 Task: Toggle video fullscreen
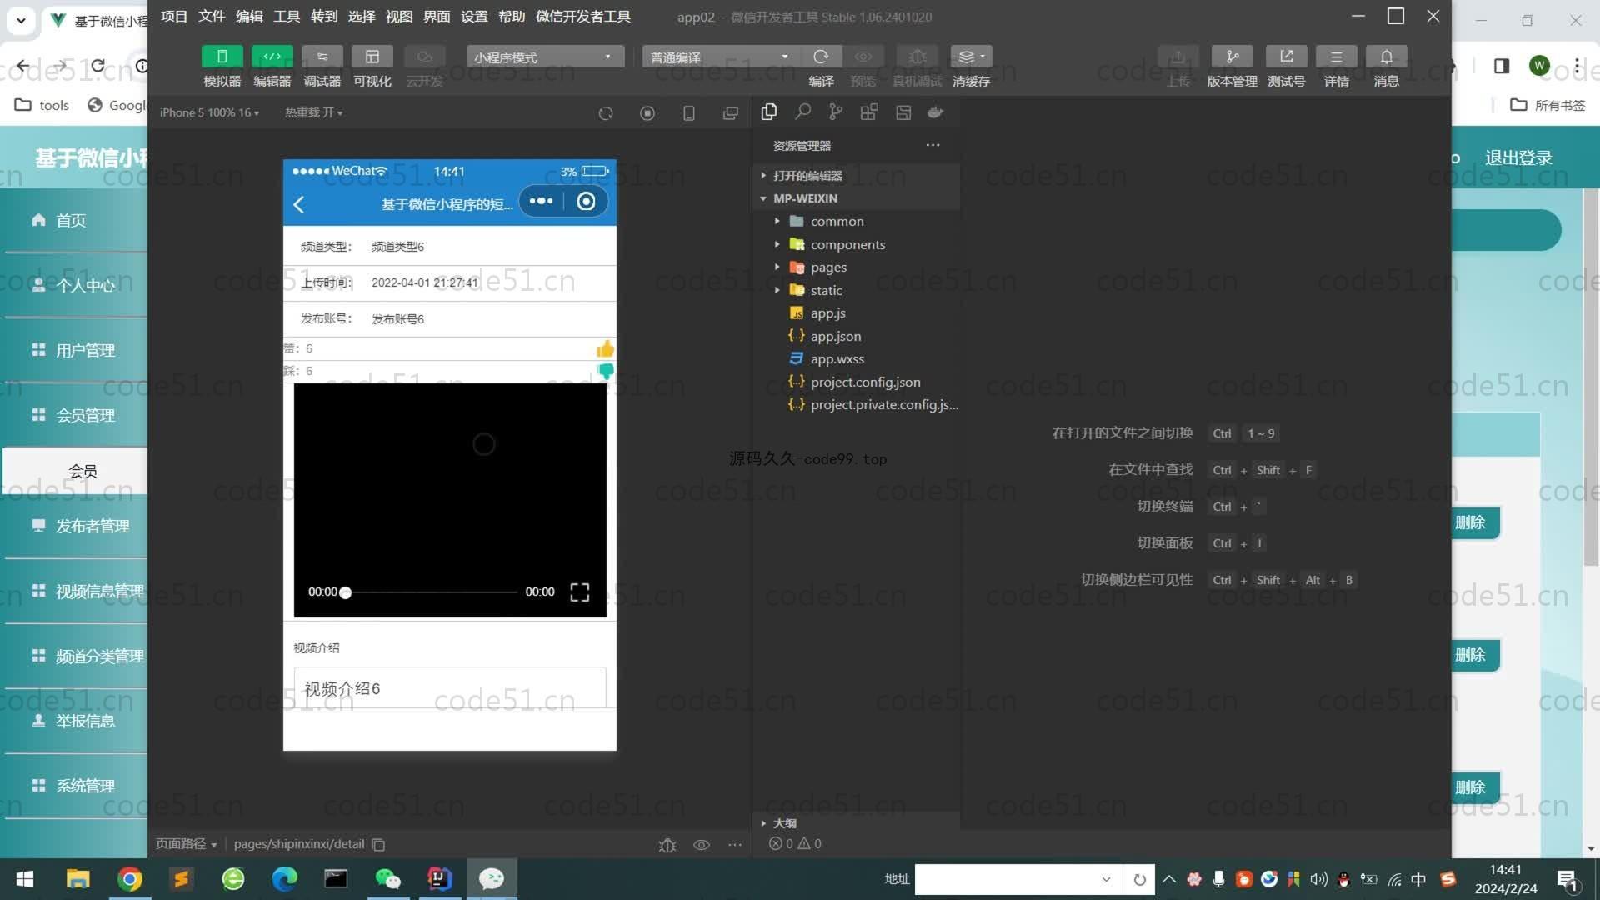[x=580, y=592]
